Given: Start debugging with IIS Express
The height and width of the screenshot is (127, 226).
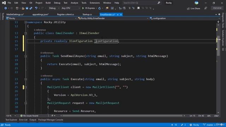Looking at the screenshot, I should coord(89,8).
